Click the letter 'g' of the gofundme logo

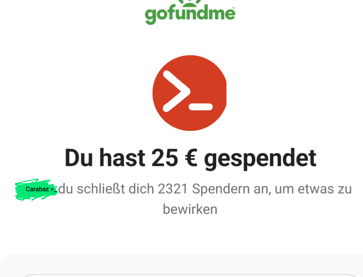[151, 16]
